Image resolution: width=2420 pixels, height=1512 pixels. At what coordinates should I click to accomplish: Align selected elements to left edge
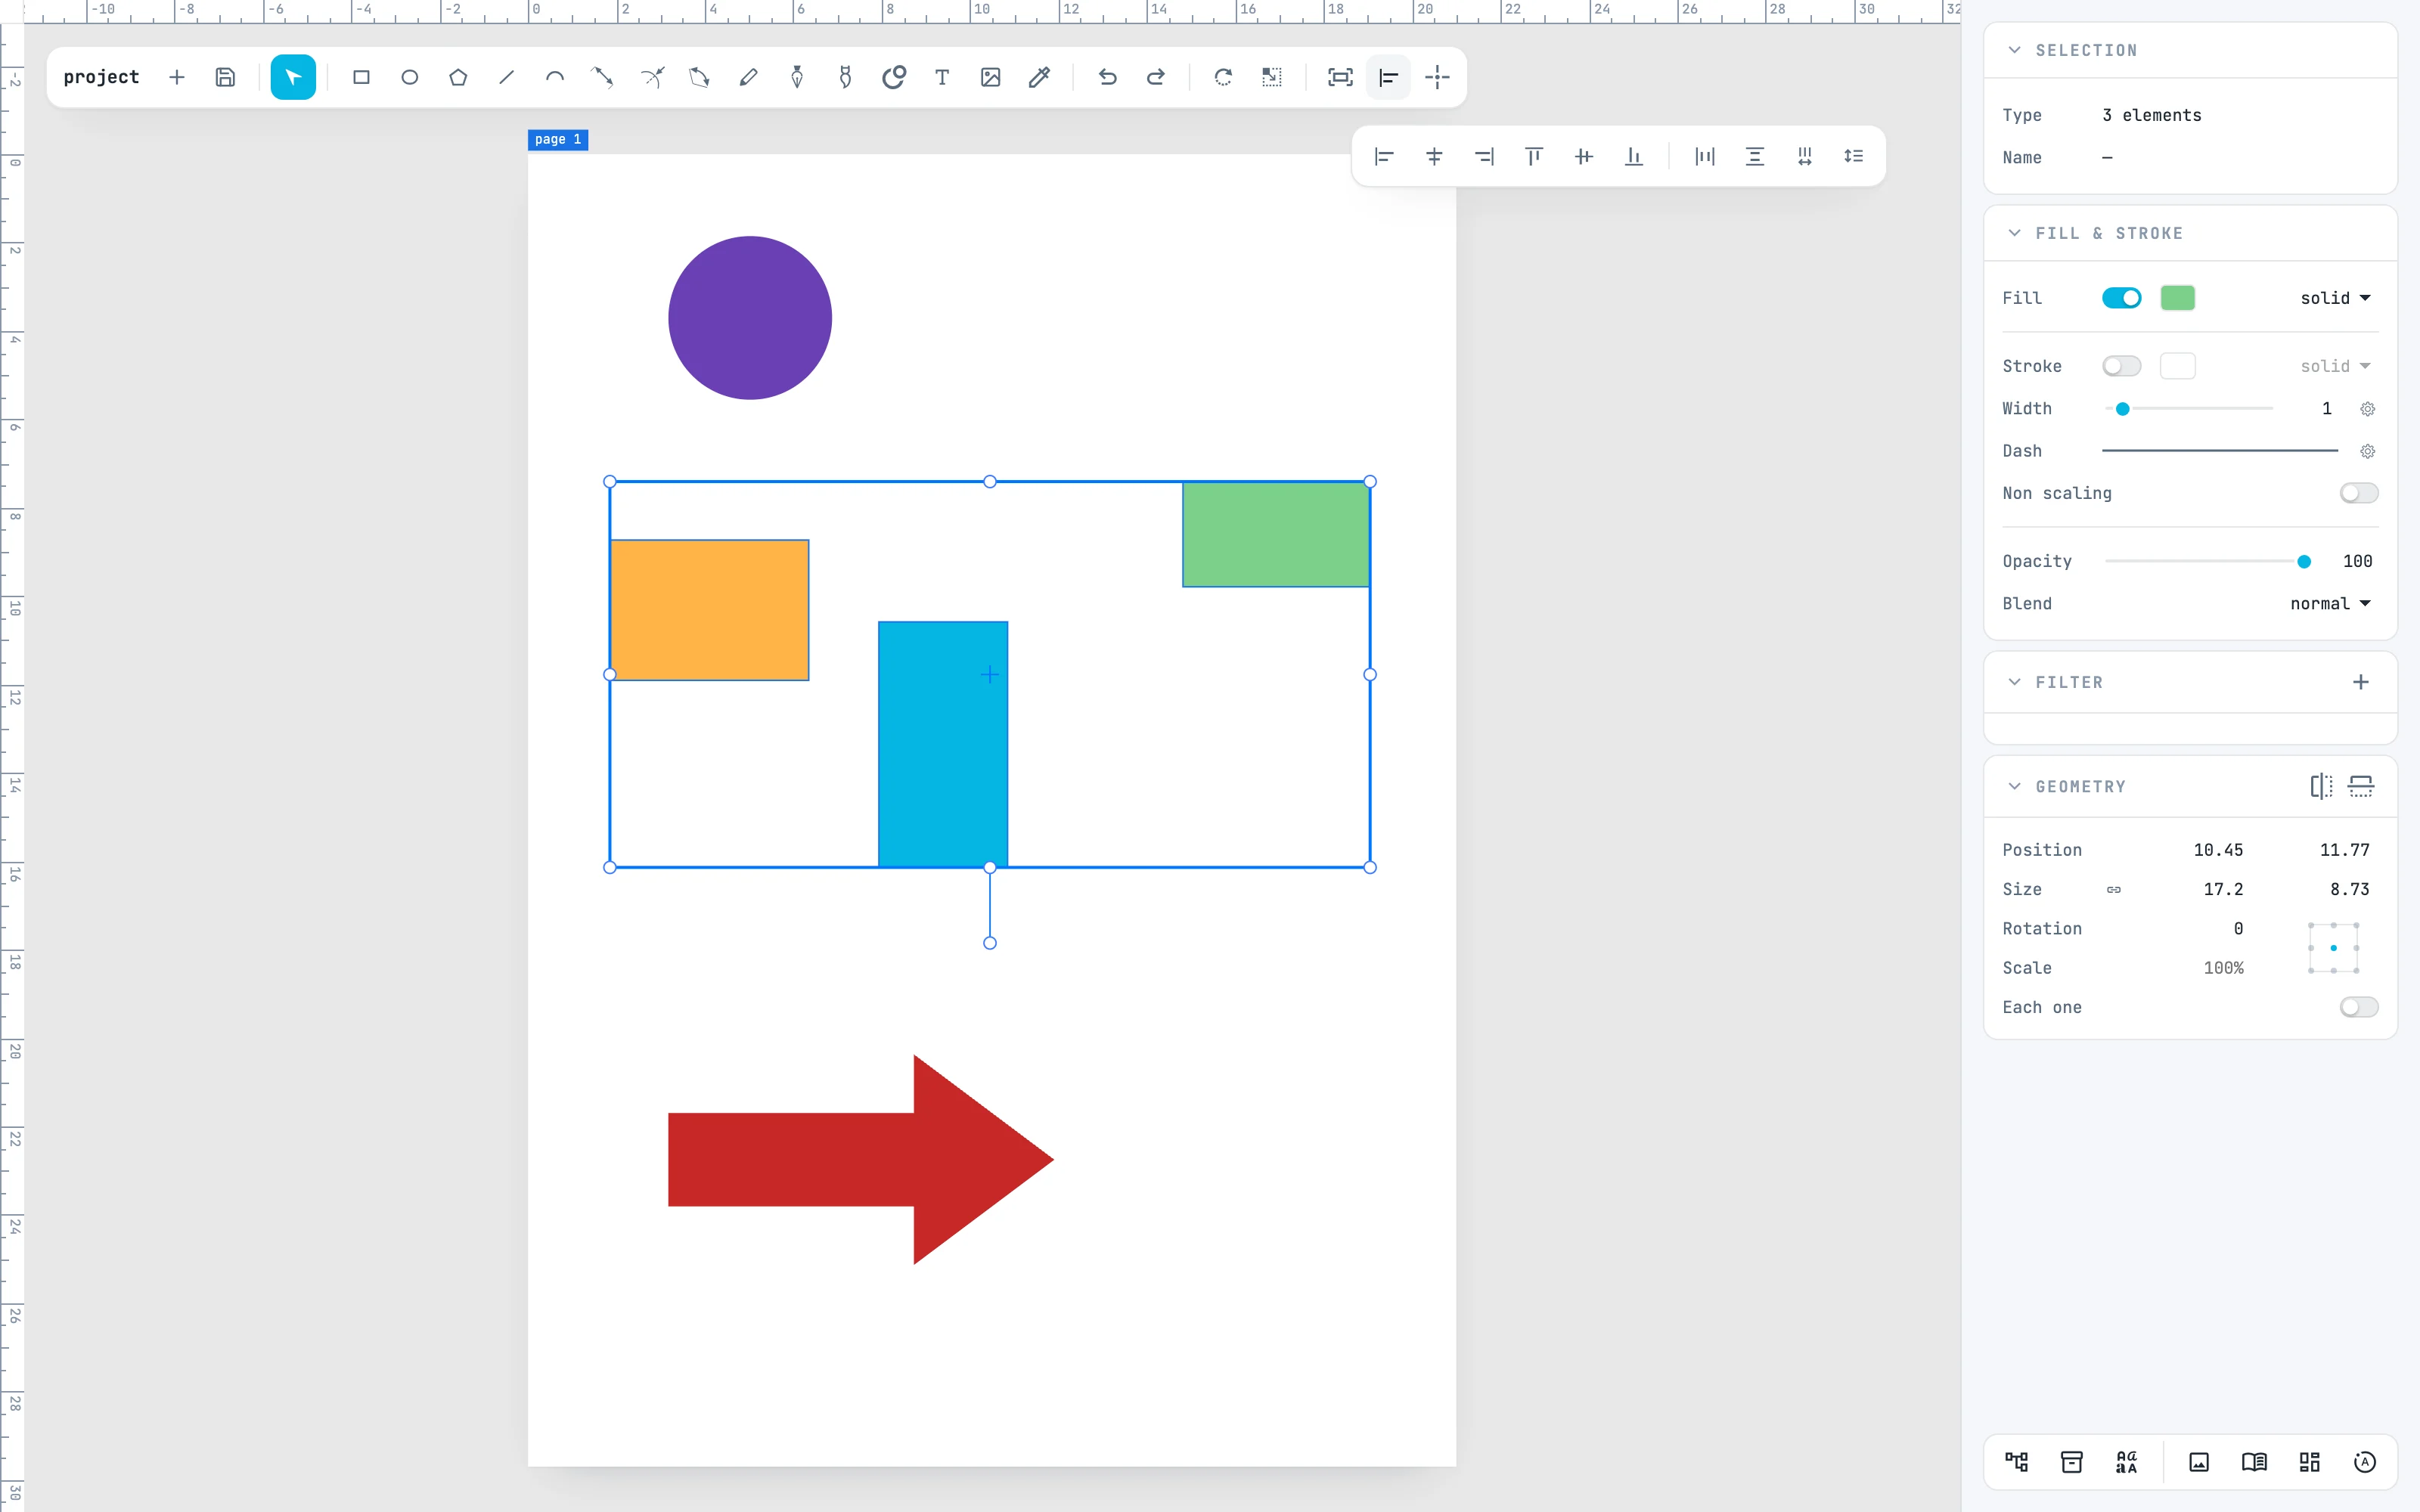pos(1384,156)
